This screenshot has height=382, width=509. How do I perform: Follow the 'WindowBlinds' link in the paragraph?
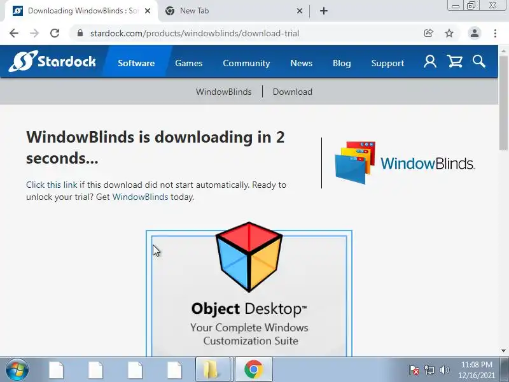(140, 197)
